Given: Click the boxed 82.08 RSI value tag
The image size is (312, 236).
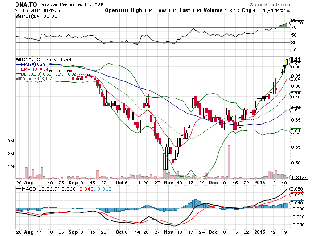Looking at the screenshot, I should pyautogui.click(x=297, y=23).
